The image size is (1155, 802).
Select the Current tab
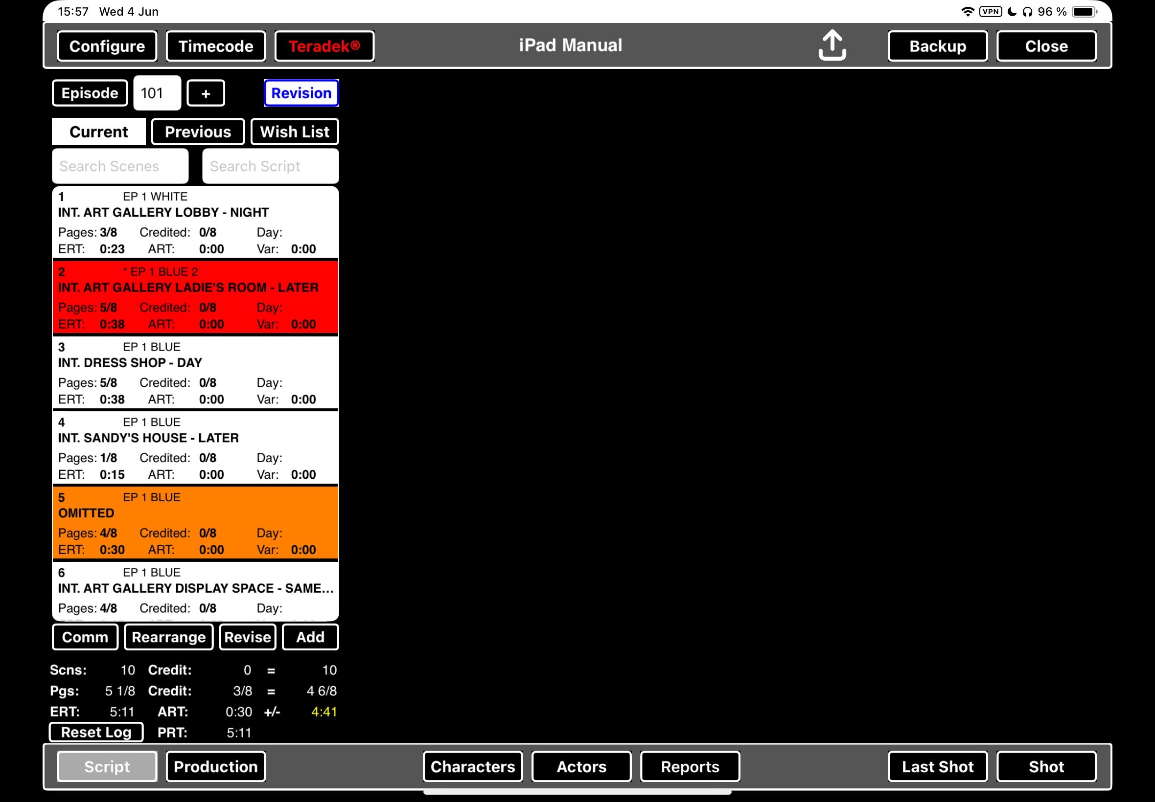98,132
